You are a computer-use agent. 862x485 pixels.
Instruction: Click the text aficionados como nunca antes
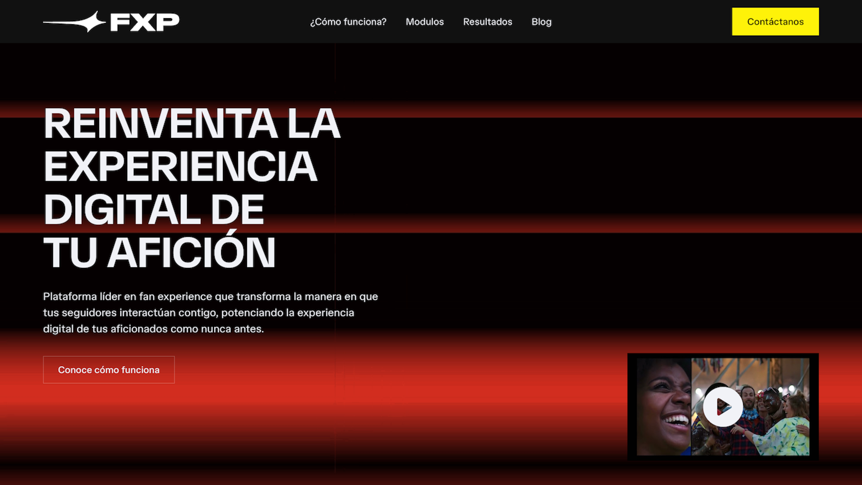187,329
